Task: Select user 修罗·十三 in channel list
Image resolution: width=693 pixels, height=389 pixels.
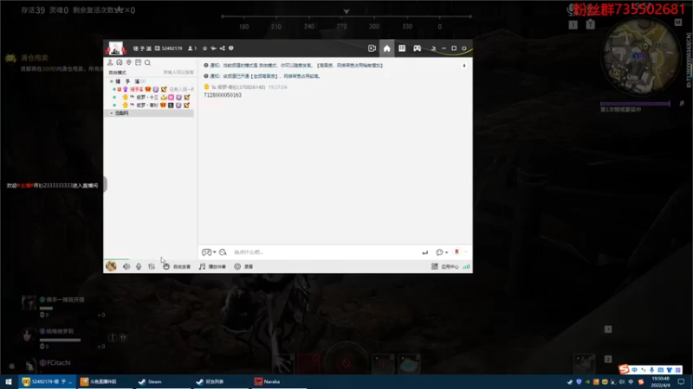Action: pyautogui.click(x=146, y=98)
